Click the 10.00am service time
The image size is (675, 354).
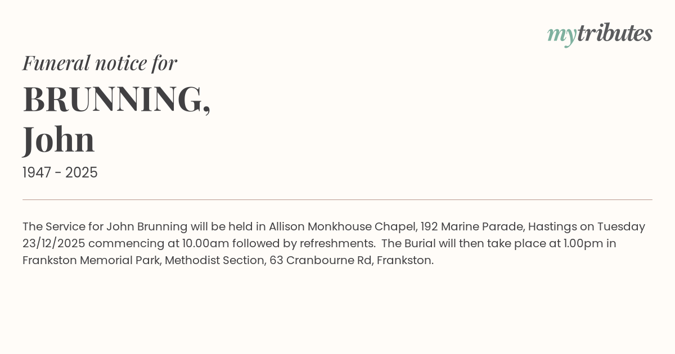tap(205, 243)
